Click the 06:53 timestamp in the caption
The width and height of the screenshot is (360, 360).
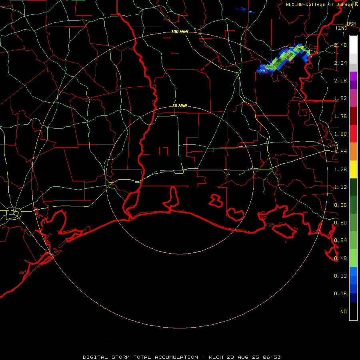(x=272, y=357)
